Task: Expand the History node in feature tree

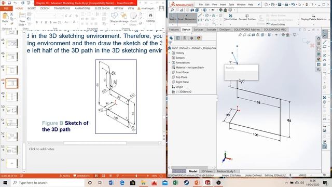Action: 170,53
